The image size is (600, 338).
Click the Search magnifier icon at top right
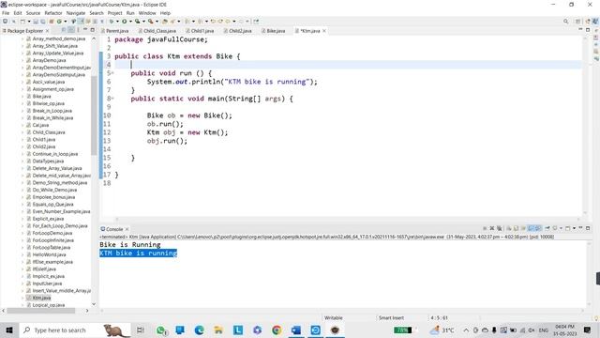pos(565,22)
